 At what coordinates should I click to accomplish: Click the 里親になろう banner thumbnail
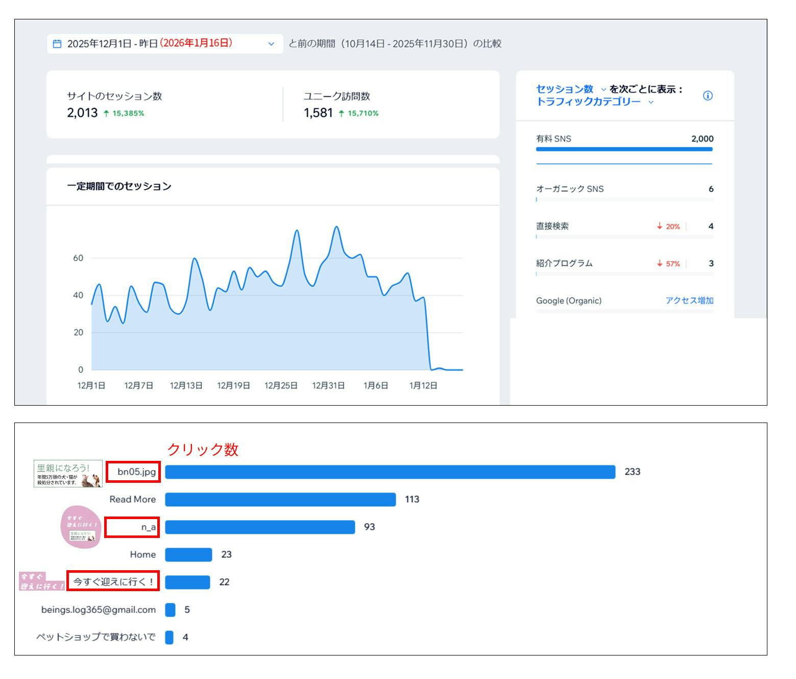[68, 474]
